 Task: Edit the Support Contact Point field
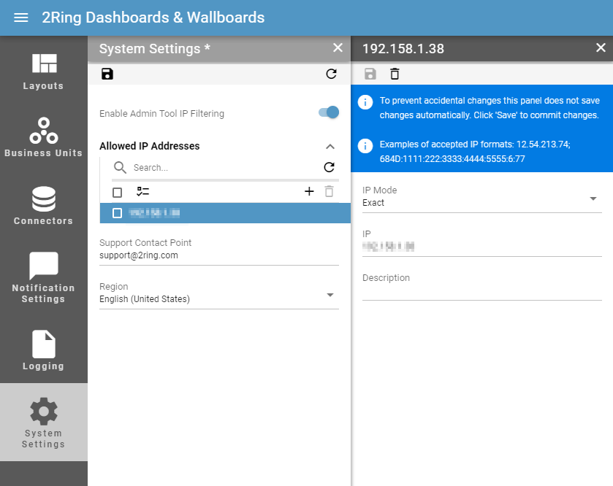219,255
